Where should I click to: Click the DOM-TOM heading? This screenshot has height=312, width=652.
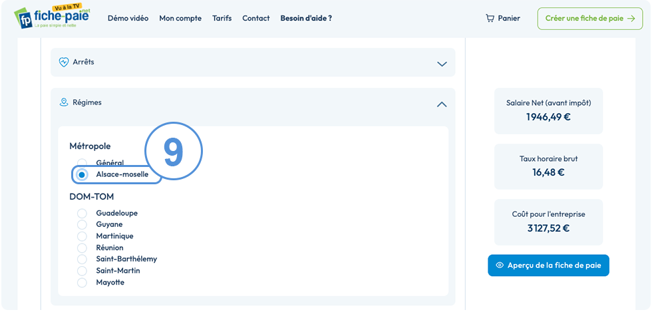pos(92,196)
